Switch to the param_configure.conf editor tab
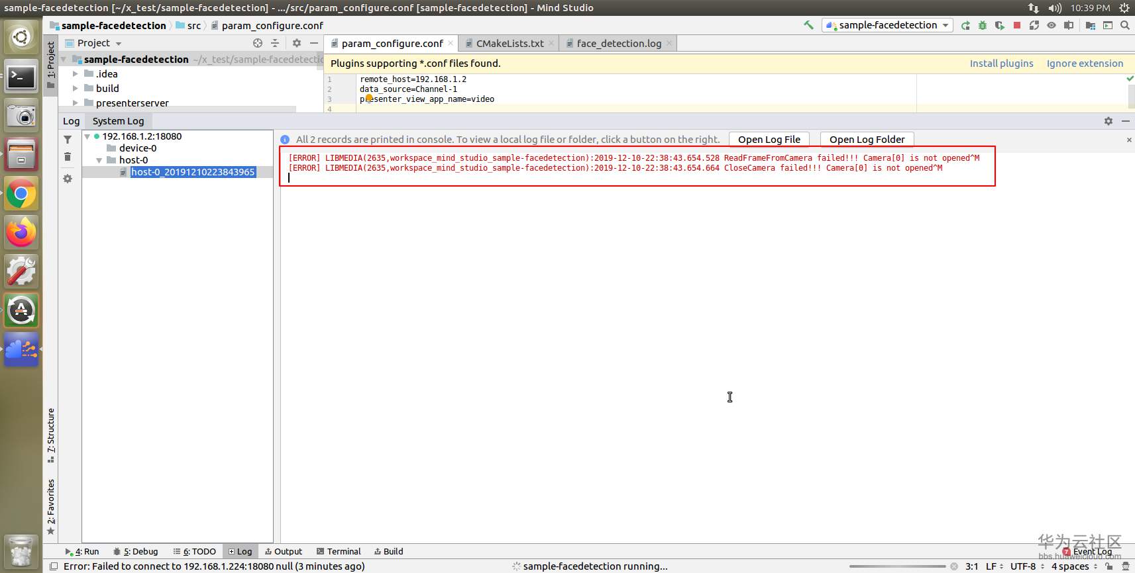Screen dimensions: 1135x573 coord(392,44)
